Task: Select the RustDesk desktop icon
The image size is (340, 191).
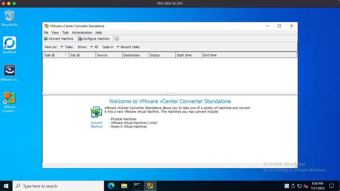Action: [10, 45]
